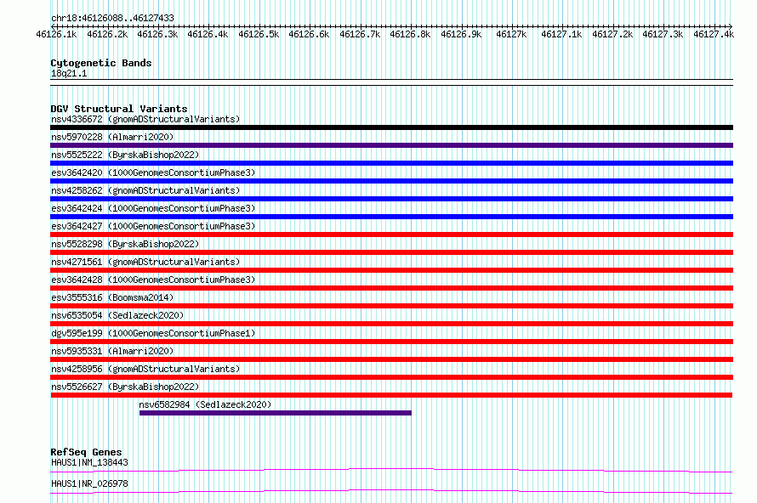Click the DGV Structural Variants track heading
The image size is (757, 503).
click(119, 109)
